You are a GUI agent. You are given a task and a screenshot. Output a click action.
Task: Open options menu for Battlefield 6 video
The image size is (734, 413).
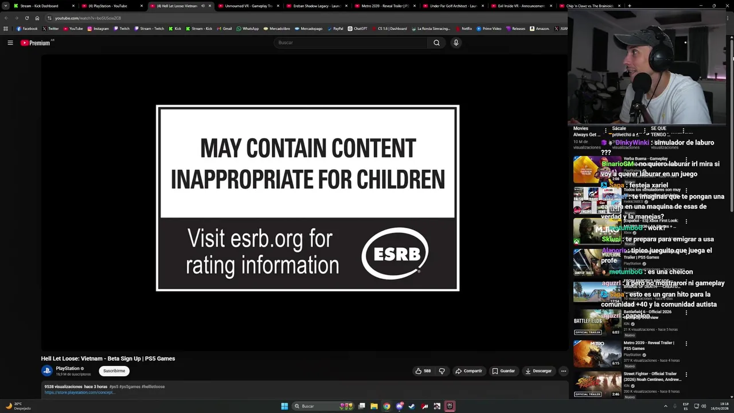(686, 313)
